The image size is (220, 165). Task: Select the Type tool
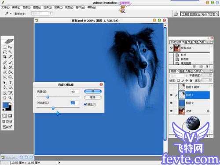(x=10, y=83)
